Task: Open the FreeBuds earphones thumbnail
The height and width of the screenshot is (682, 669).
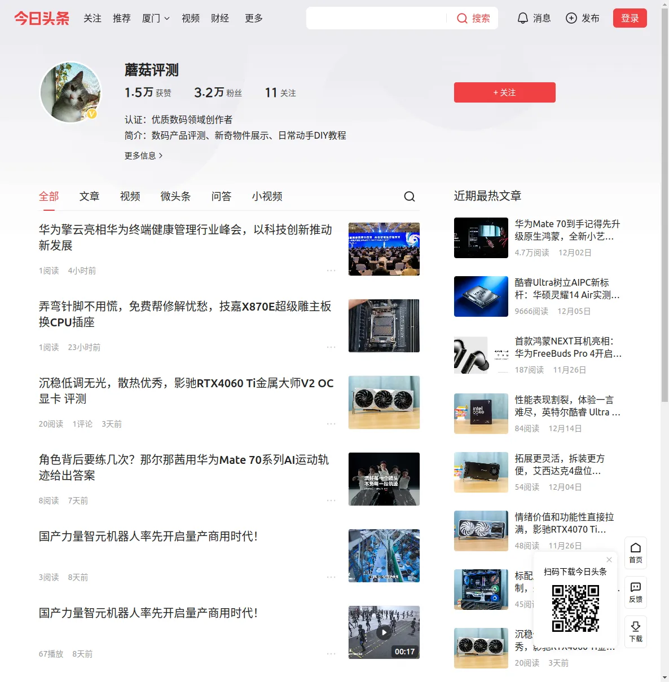Action: pyautogui.click(x=481, y=355)
